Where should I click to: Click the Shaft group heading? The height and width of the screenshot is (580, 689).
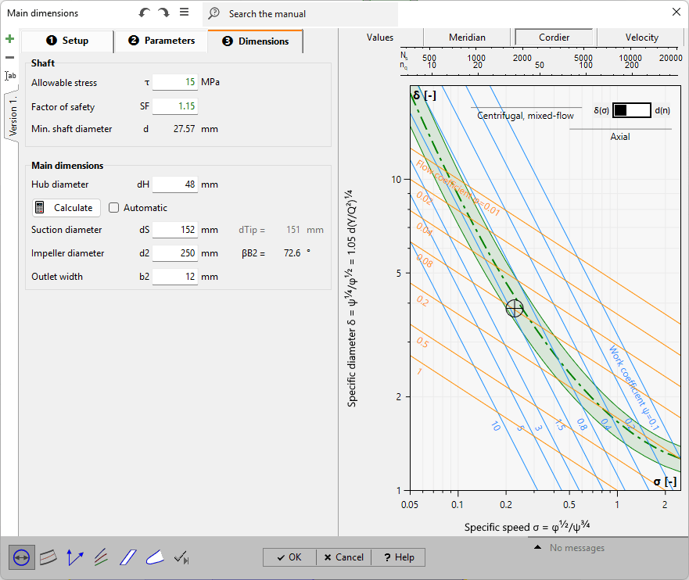(43, 63)
